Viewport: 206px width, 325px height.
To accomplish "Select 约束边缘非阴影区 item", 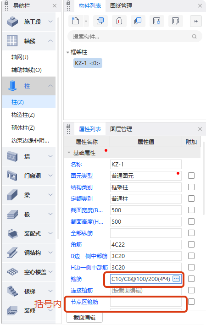I will (x=30, y=141).
